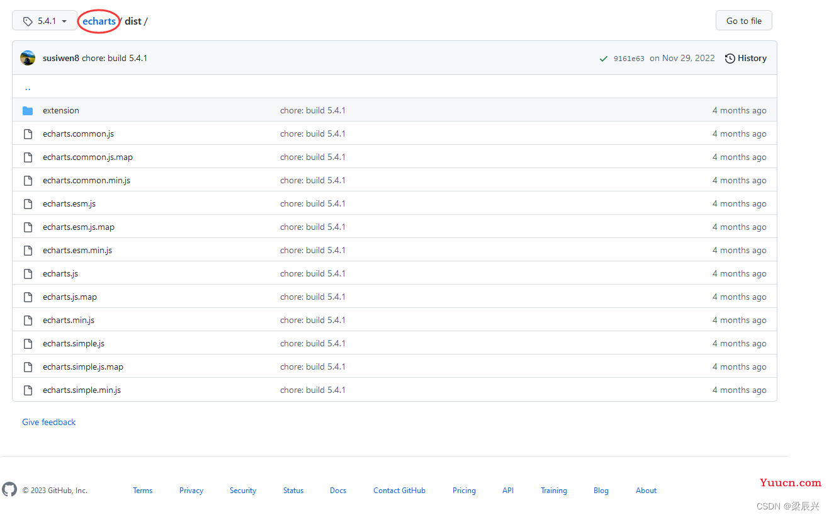Click '4 months ago' in extension row
This screenshot has height=517, width=829.
740,111
